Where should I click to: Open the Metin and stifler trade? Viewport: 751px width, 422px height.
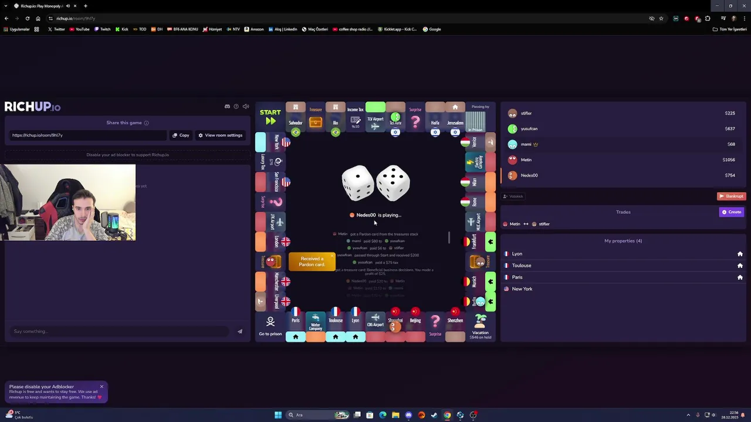526,224
